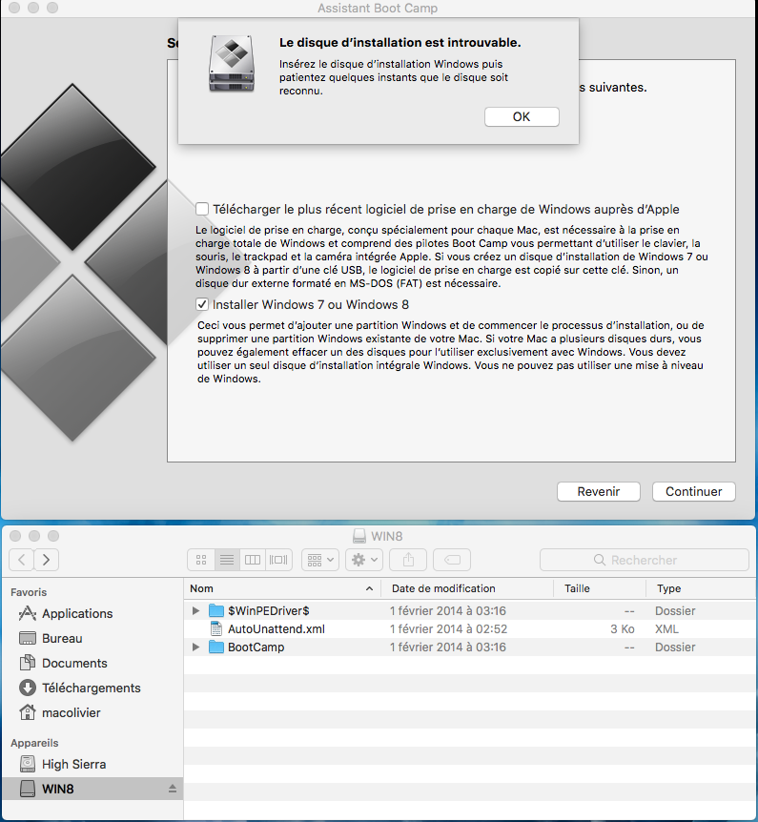Switch Finder to icon view

tap(201, 560)
